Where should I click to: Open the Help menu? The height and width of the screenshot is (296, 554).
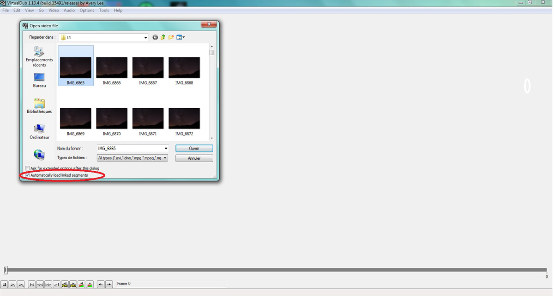click(x=118, y=10)
